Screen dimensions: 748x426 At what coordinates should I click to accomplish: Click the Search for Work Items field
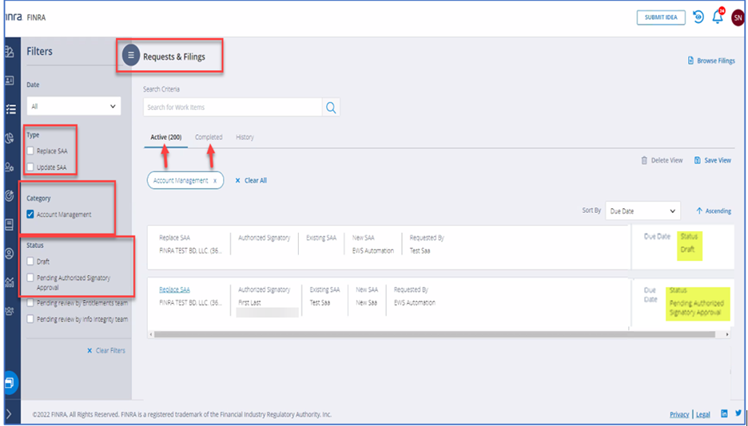(233, 108)
